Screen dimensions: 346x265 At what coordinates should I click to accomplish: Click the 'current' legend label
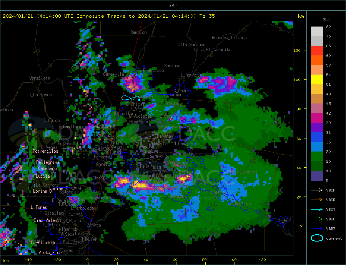tap(334, 238)
